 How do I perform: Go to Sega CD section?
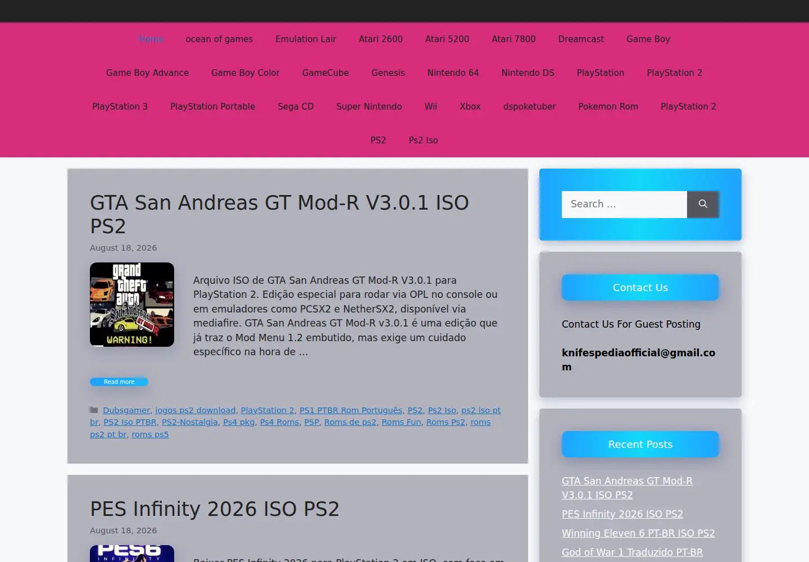[296, 107]
